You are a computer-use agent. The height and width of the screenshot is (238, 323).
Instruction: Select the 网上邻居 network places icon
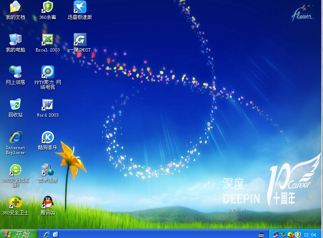point(15,72)
